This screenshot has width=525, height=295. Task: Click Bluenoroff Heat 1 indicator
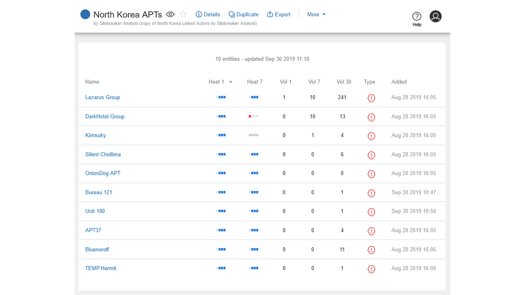click(221, 250)
